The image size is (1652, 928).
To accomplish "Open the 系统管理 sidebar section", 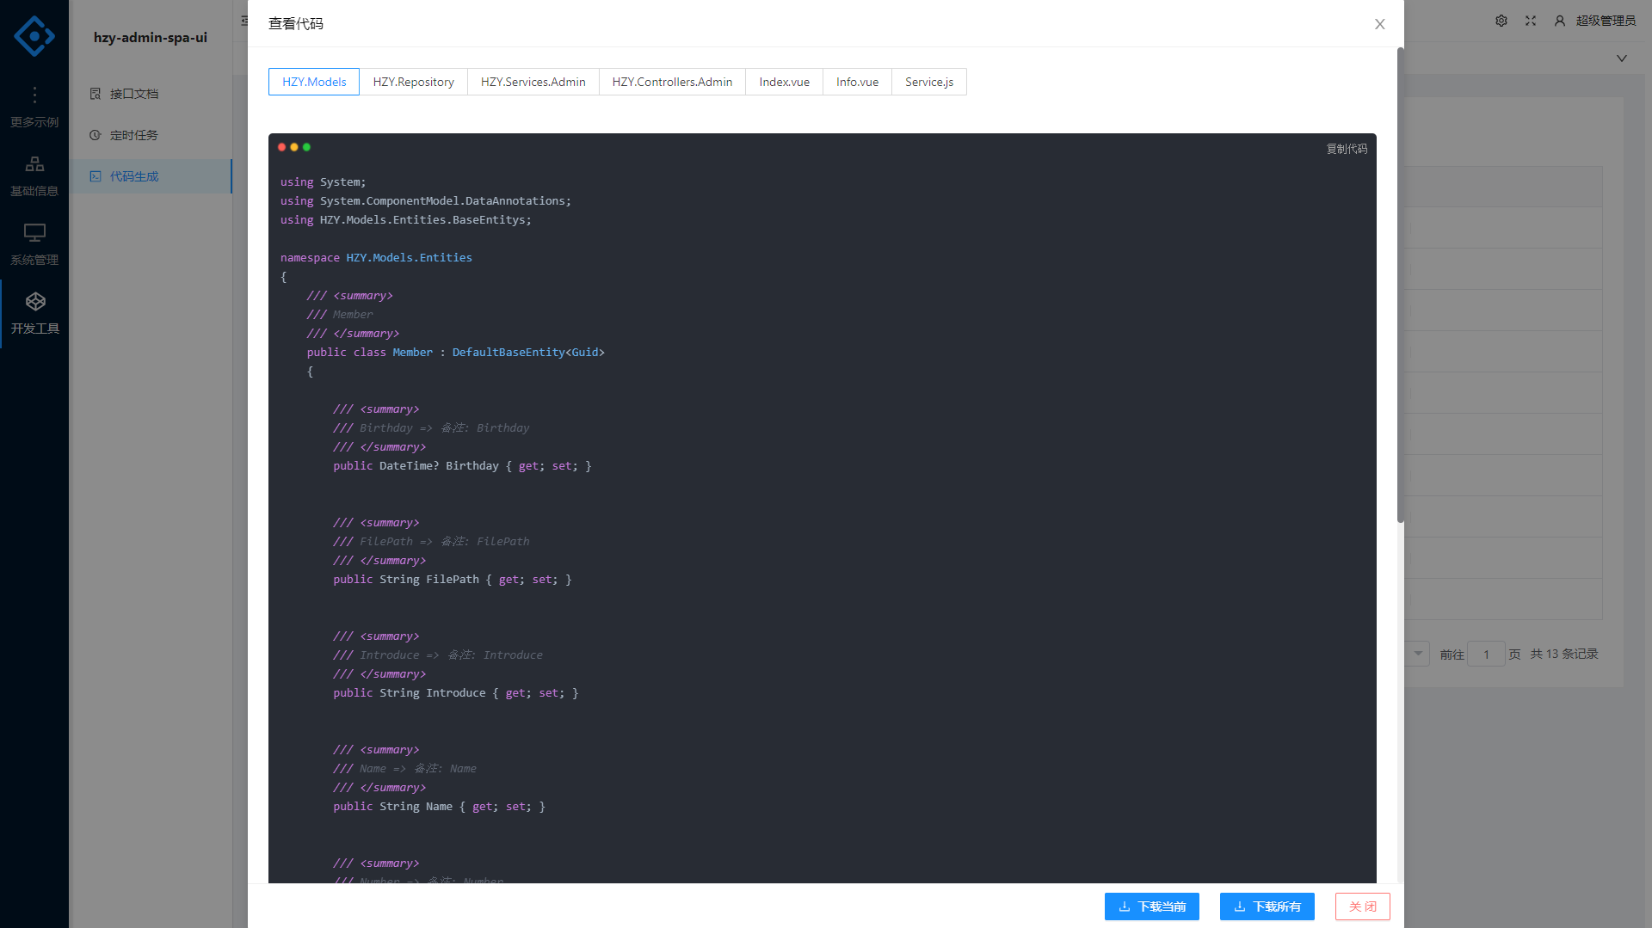I will pos(34,244).
